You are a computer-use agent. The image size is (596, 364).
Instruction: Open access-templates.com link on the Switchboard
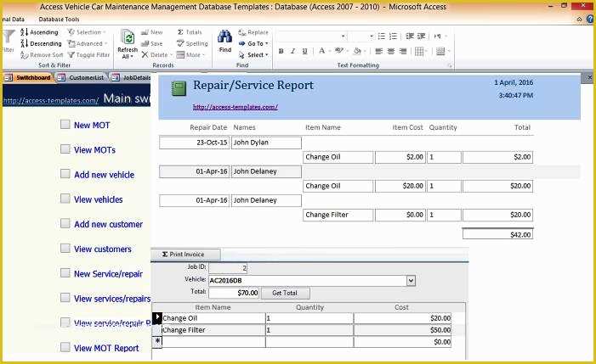(x=50, y=101)
